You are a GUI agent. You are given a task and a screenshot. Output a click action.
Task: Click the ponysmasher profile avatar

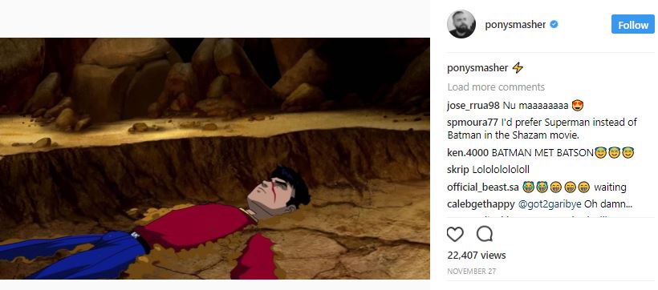pos(461,24)
